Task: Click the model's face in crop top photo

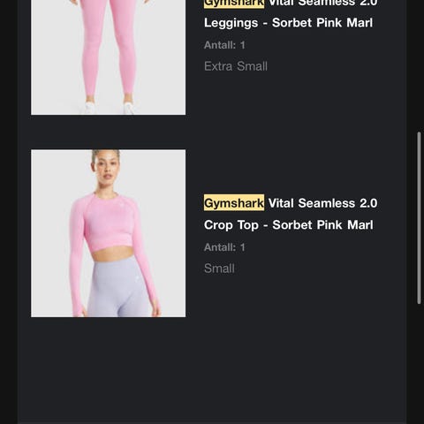Action: click(x=107, y=169)
